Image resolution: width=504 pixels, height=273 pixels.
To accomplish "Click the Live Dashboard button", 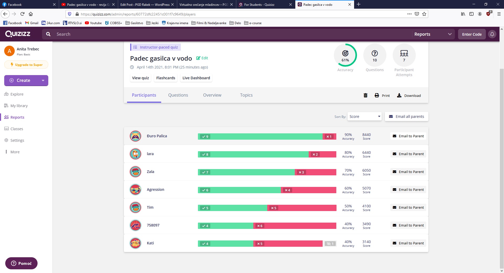I will tap(196, 78).
